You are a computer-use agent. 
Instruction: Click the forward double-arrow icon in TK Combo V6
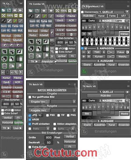coord(51,11)
